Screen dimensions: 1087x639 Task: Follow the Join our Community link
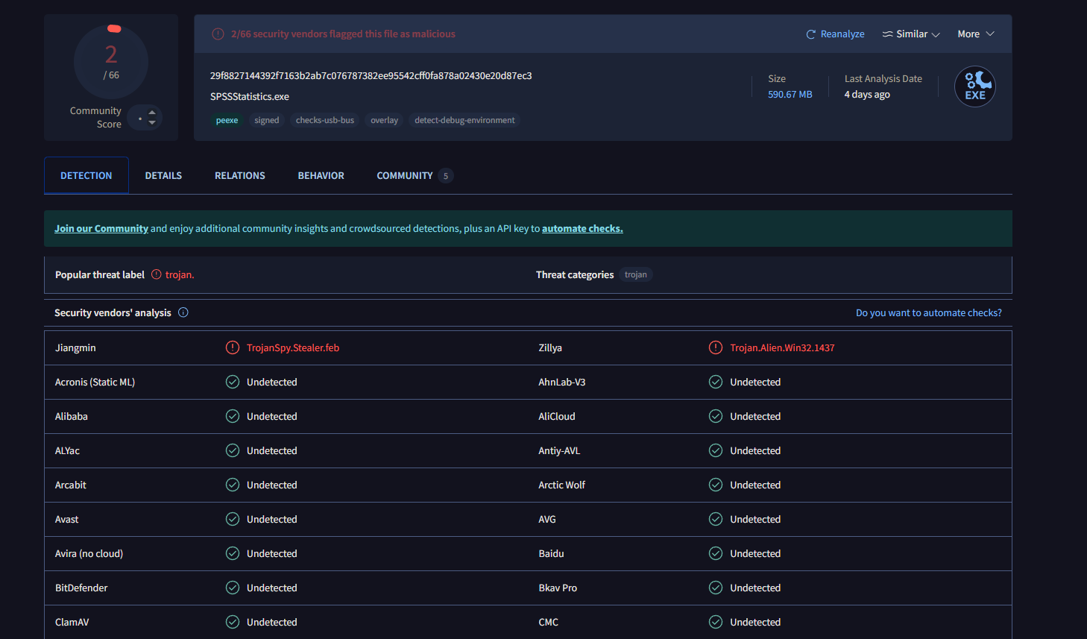point(101,228)
